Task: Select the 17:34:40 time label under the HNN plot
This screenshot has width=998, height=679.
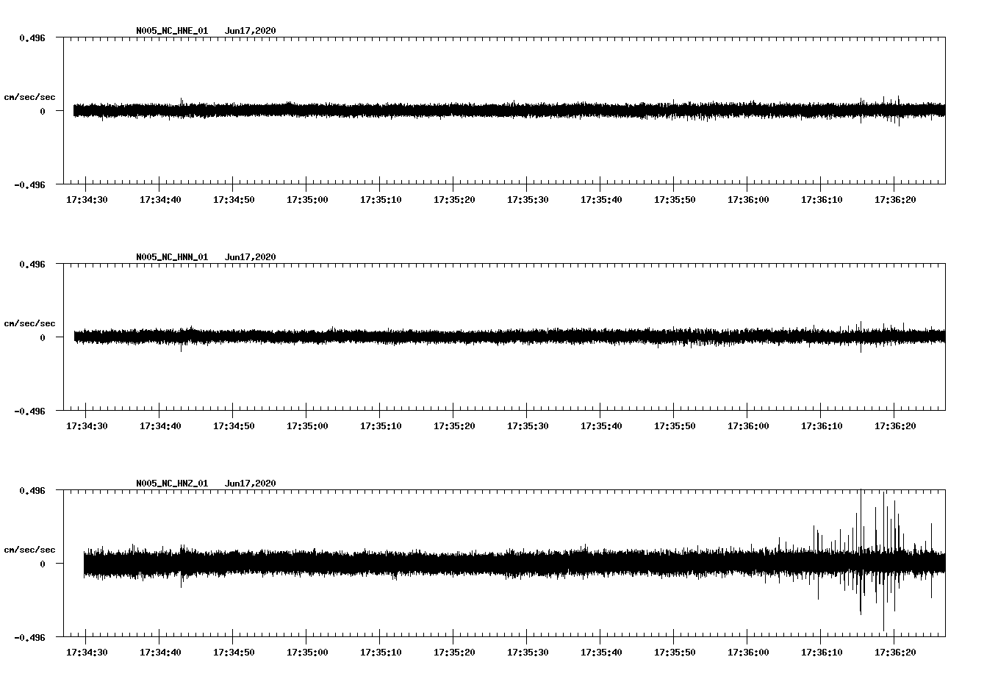Action: click(160, 425)
